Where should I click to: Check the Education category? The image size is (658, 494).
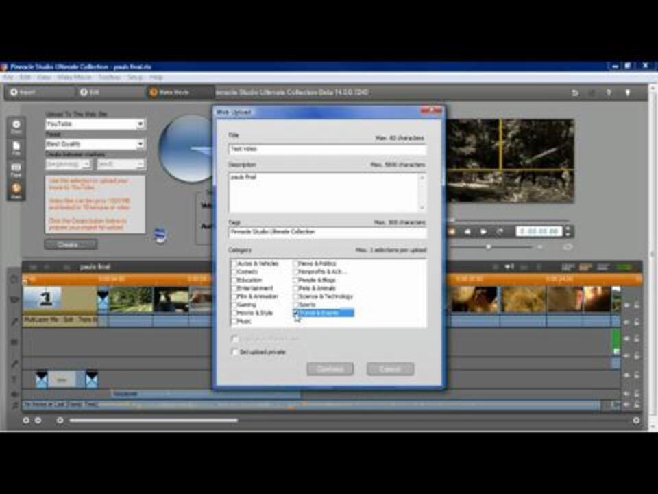click(x=234, y=280)
